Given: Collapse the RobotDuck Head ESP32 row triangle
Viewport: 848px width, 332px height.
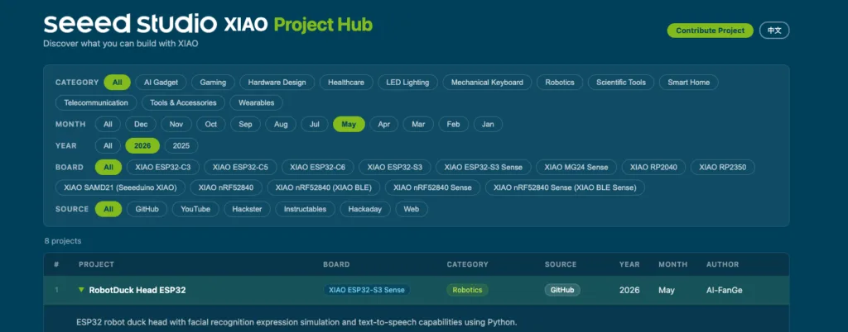Looking at the screenshot, I should point(81,290).
